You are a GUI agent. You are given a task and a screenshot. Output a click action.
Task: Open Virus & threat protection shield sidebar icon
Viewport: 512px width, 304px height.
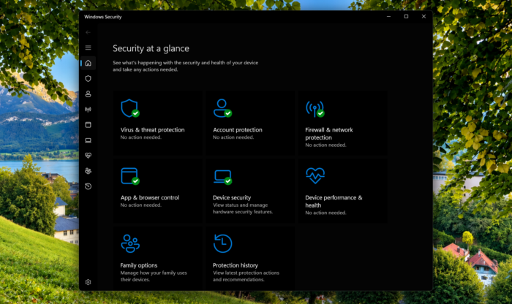[89, 79]
